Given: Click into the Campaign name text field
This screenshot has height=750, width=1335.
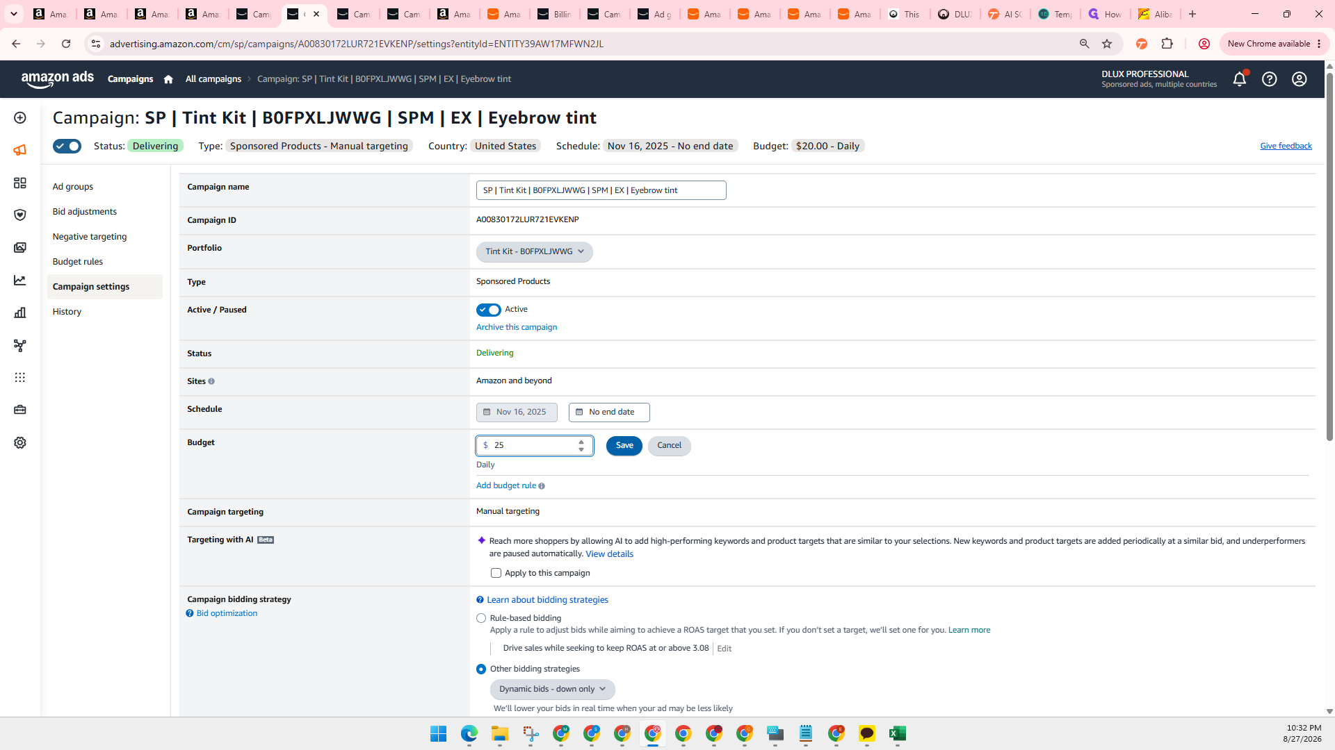Looking at the screenshot, I should (x=601, y=190).
